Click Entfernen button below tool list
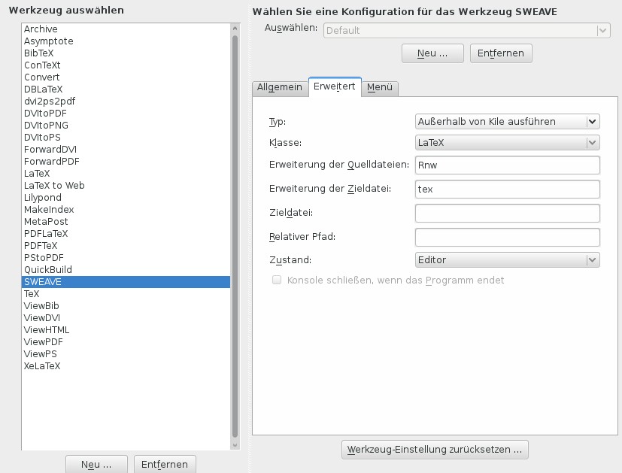622x473 pixels. pyautogui.click(x=165, y=464)
